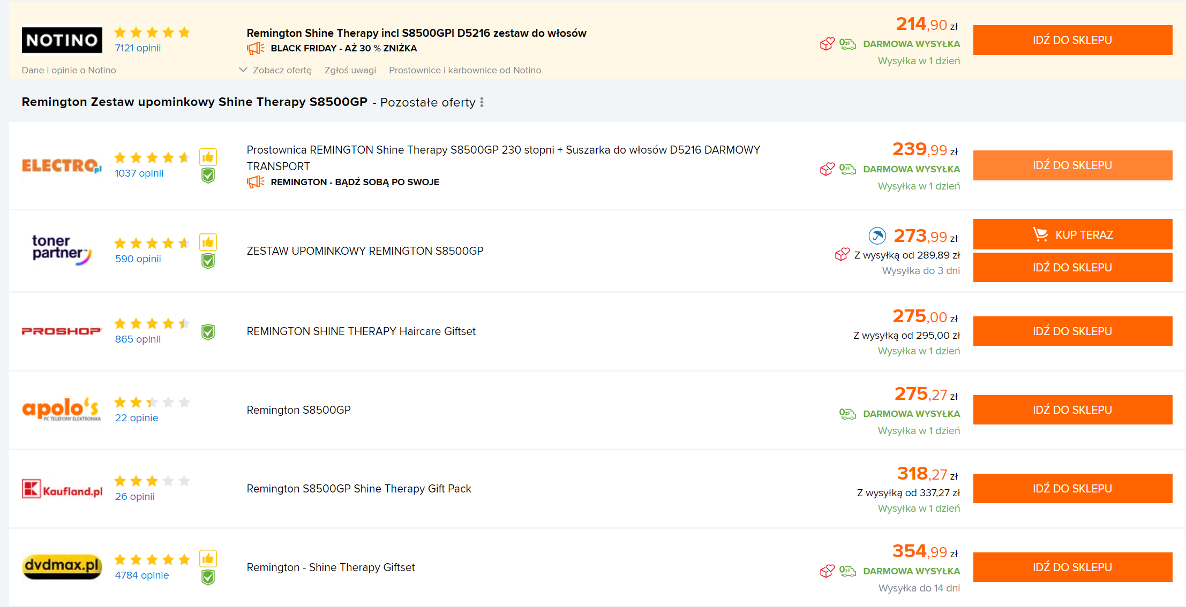Click thumbs-up badge for dvdmax.pl
The width and height of the screenshot is (1186, 607).
208,559
